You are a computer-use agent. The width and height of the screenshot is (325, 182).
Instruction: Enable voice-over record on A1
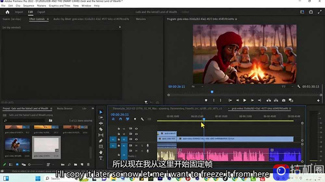tap(148, 146)
